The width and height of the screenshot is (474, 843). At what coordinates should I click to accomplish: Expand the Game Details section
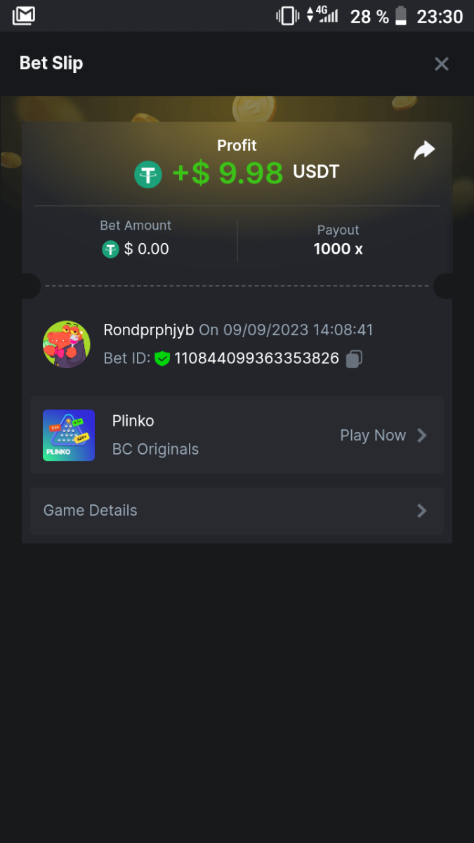tap(237, 511)
